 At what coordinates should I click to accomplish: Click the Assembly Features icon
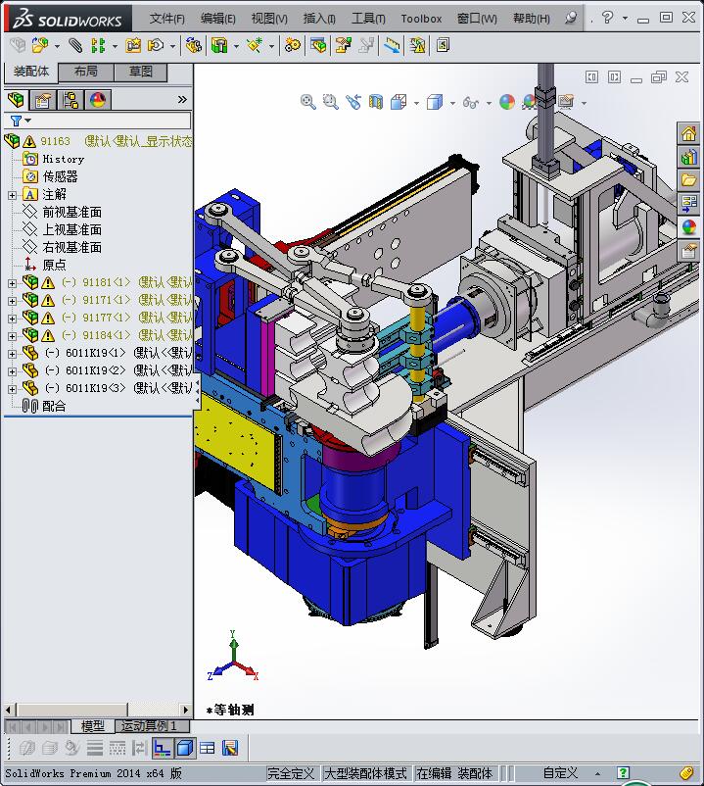[x=219, y=46]
